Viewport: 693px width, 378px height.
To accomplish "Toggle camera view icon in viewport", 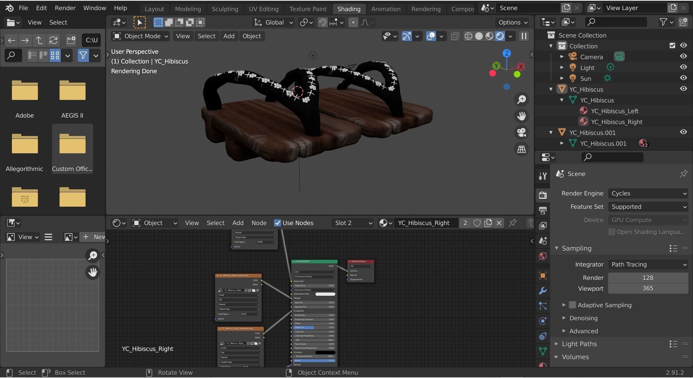I will (522, 132).
